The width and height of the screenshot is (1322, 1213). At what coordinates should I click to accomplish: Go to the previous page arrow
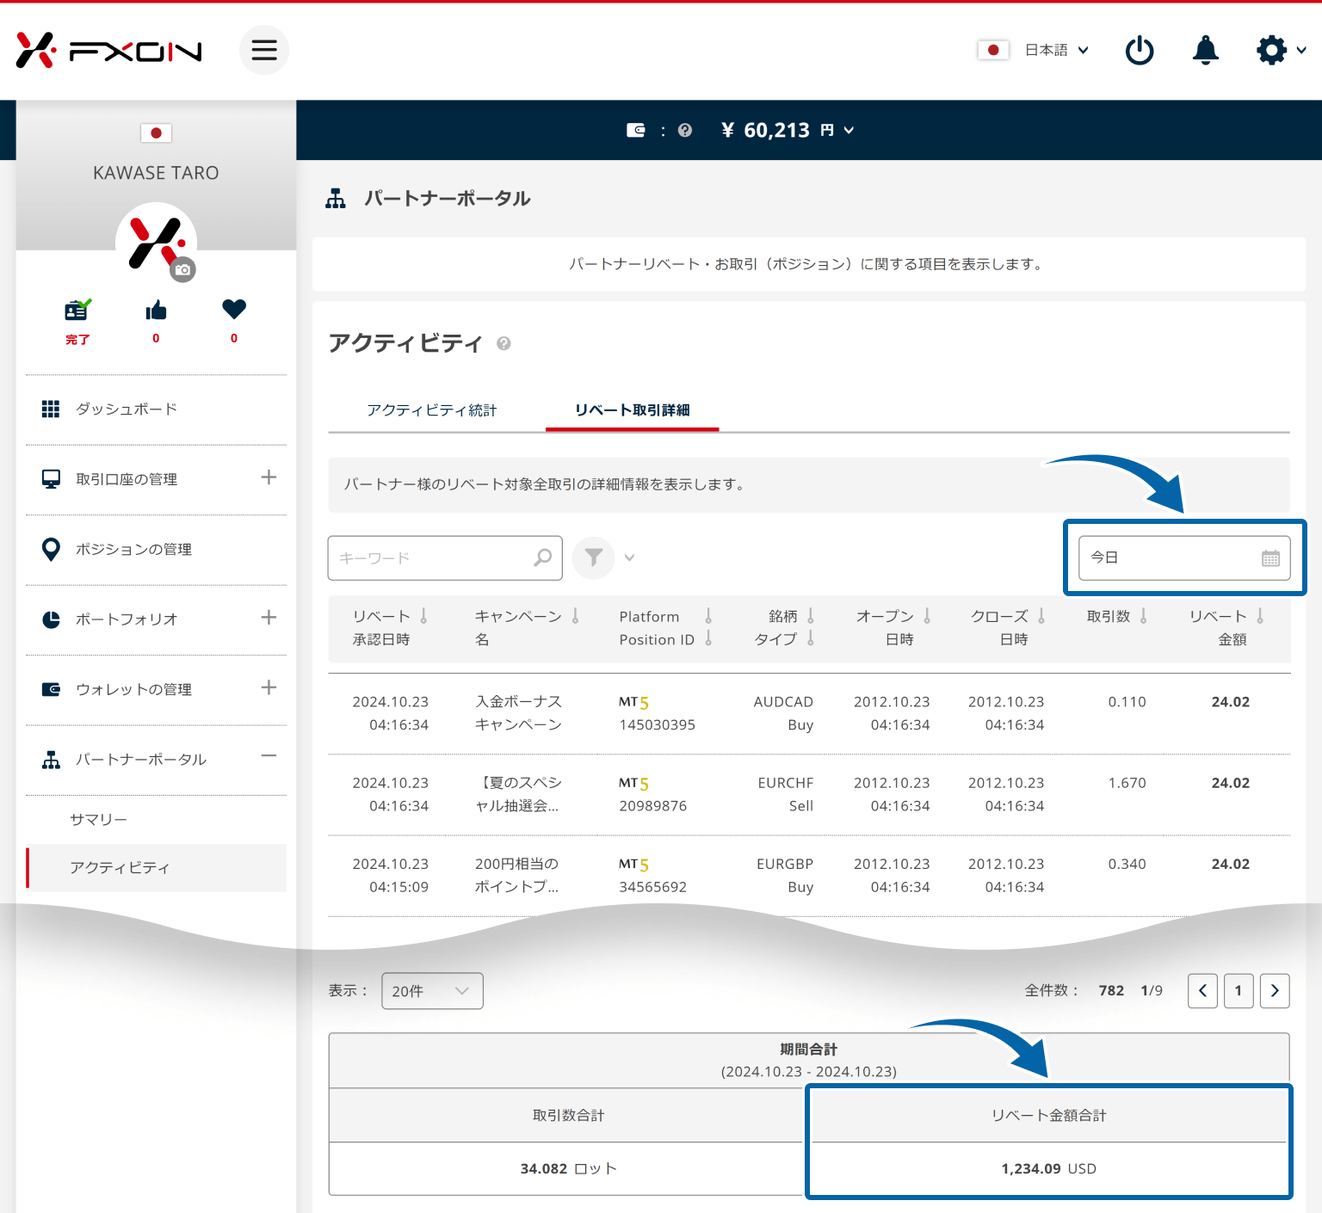(x=1202, y=991)
